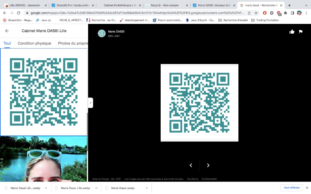Expand options for Marie Dassi.webp download
Image resolution: width=311 pixels, height=194 pixels.
click(x=147, y=188)
